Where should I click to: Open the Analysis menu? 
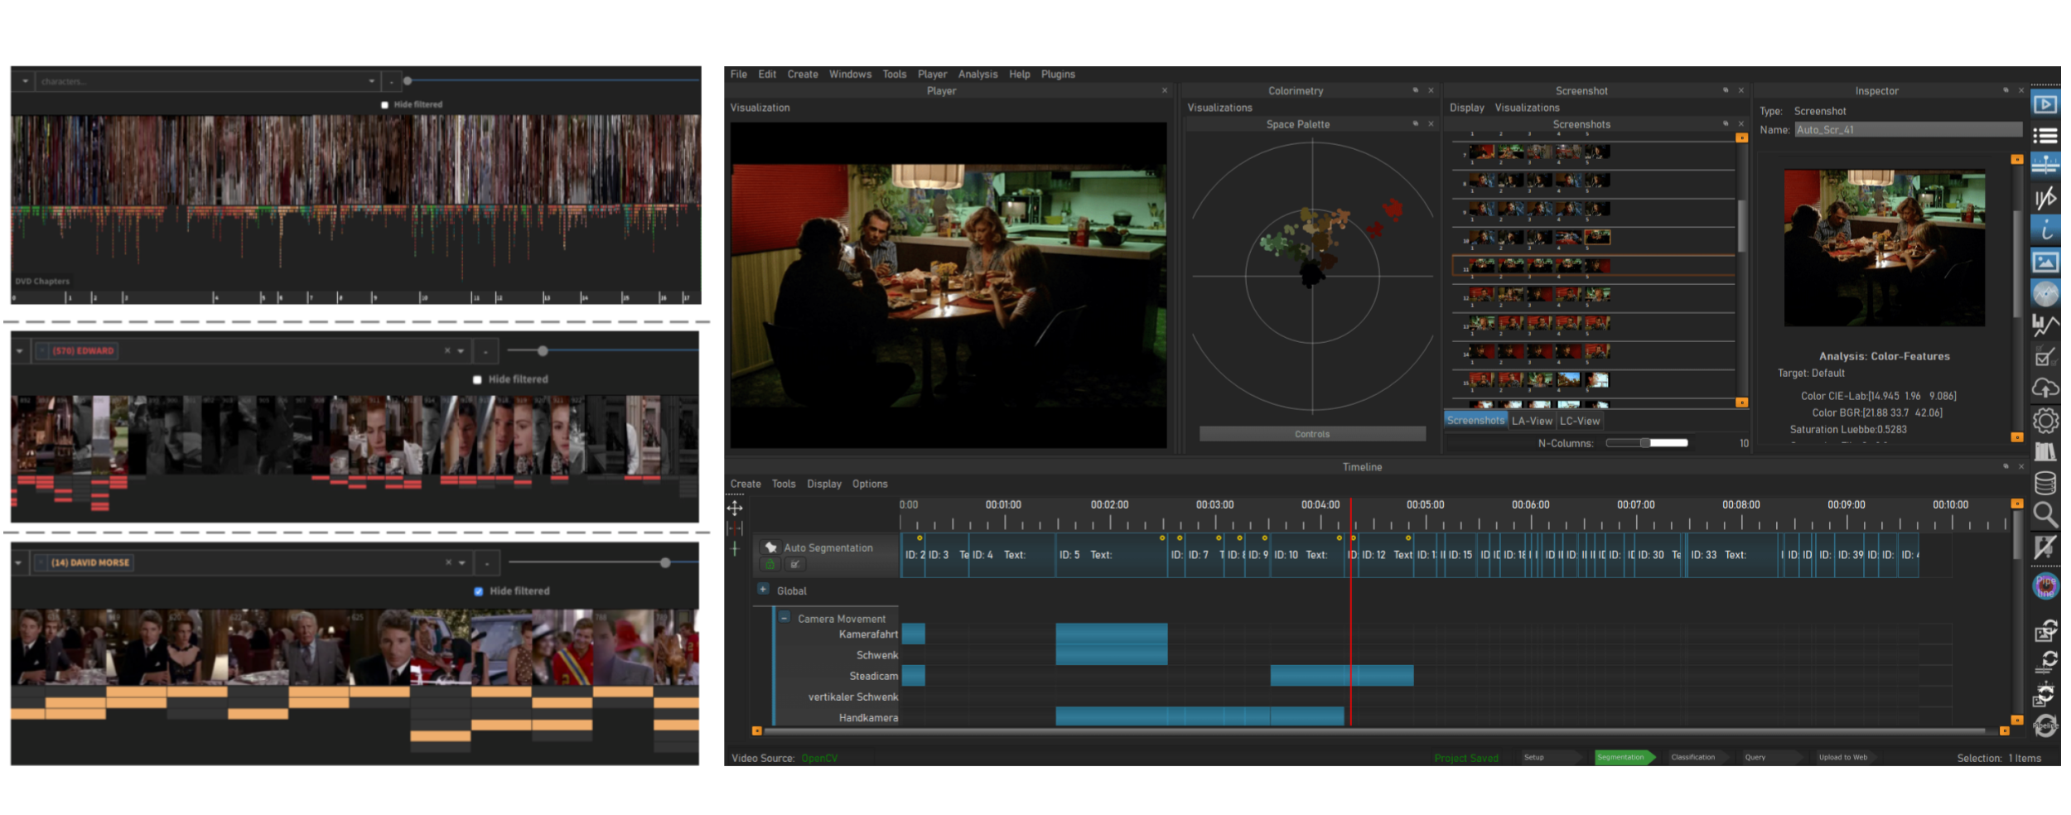pyautogui.click(x=978, y=75)
